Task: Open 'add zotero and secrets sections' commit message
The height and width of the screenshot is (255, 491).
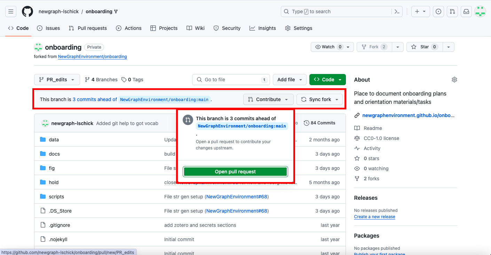Action: pos(200,225)
